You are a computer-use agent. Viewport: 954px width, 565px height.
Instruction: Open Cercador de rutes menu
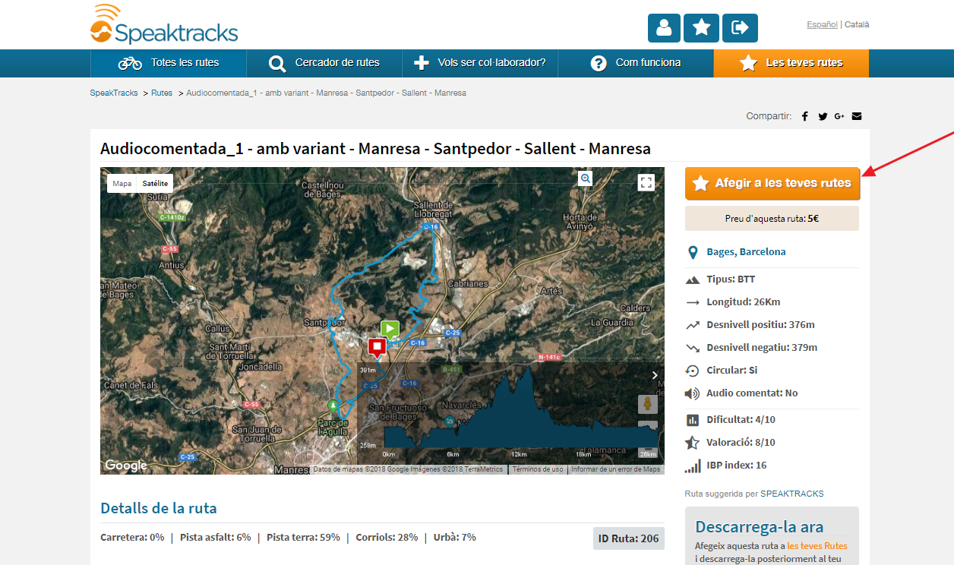[x=324, y=63]
